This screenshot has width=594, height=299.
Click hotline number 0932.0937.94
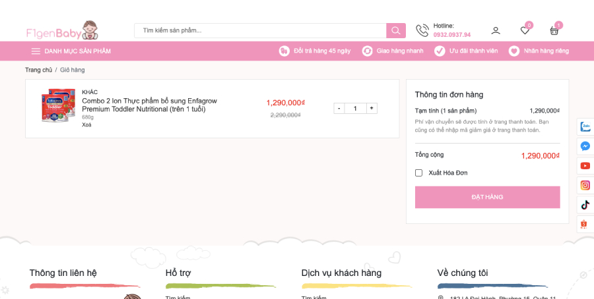[452, 35]
